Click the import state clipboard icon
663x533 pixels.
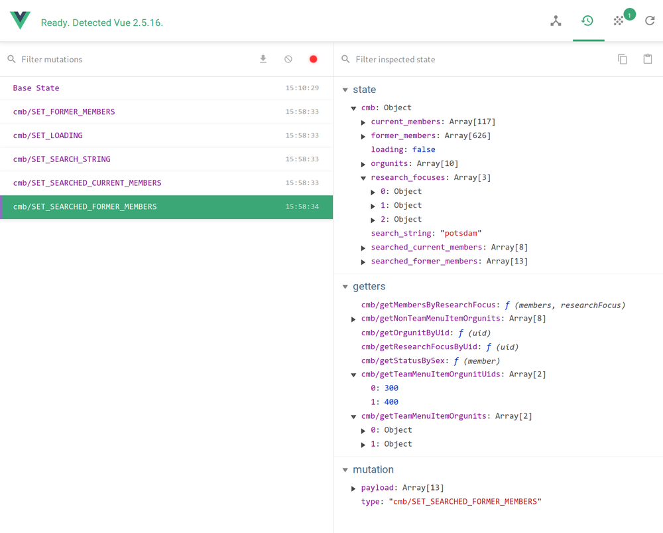coord(648,59)
